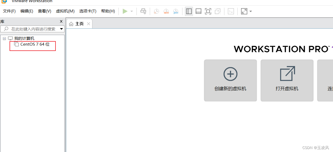333x152 pixels.
Task: Click the take snapshot clock icon
Action: pos(156,11)
